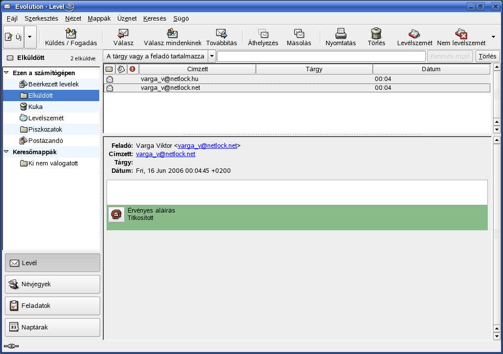Open the Szerkesztés menu
This screenshot has height=354, width=503.
click(x=41, y=19)
